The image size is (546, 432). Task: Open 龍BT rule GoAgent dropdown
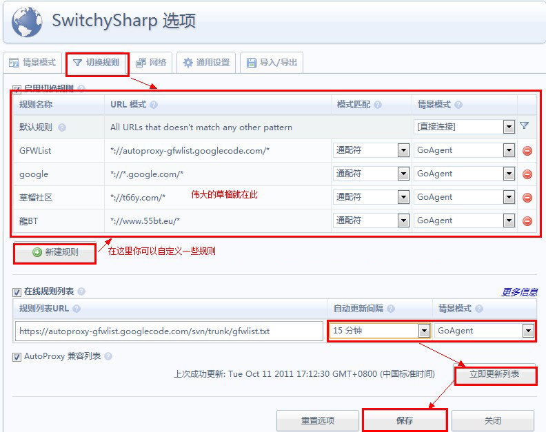(x=464, y=220)
